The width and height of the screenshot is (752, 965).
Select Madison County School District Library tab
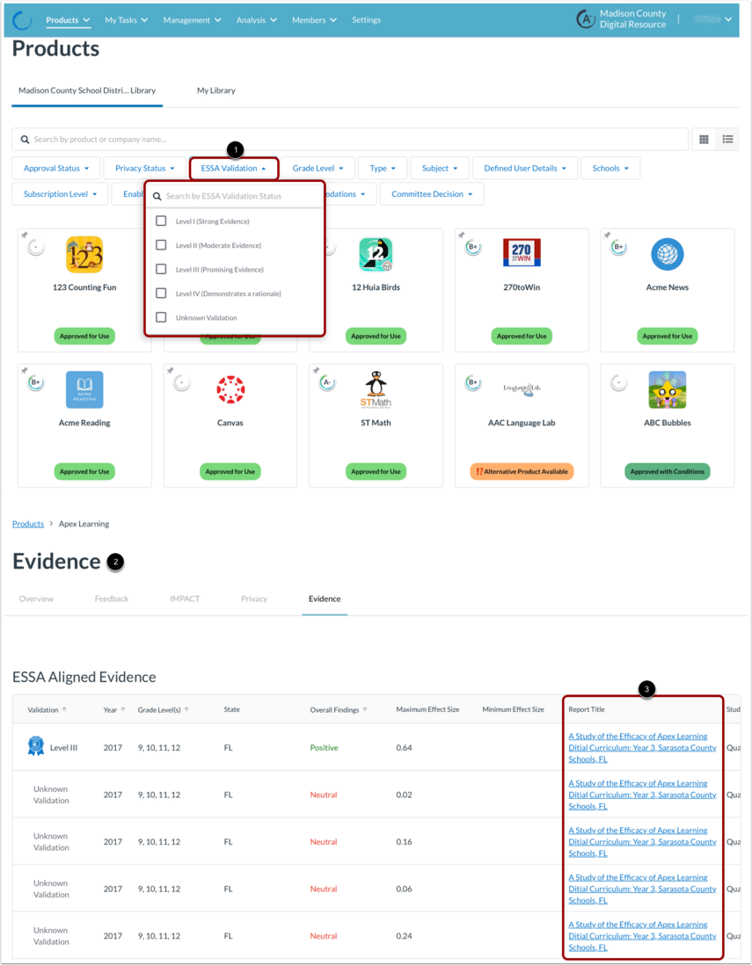pos(87,91)
